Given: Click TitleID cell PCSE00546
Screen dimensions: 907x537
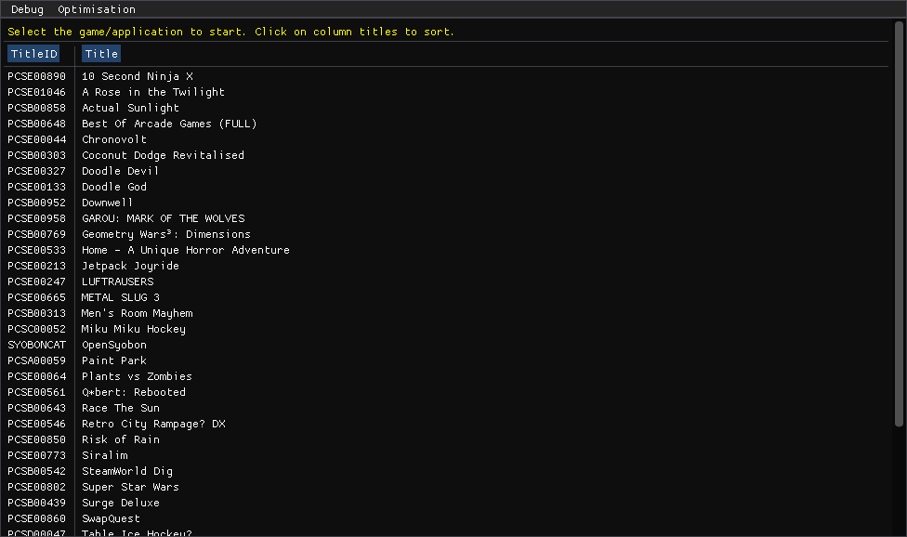Looking at the screenshot, I should pyautogui.click(x=37, y=424).
